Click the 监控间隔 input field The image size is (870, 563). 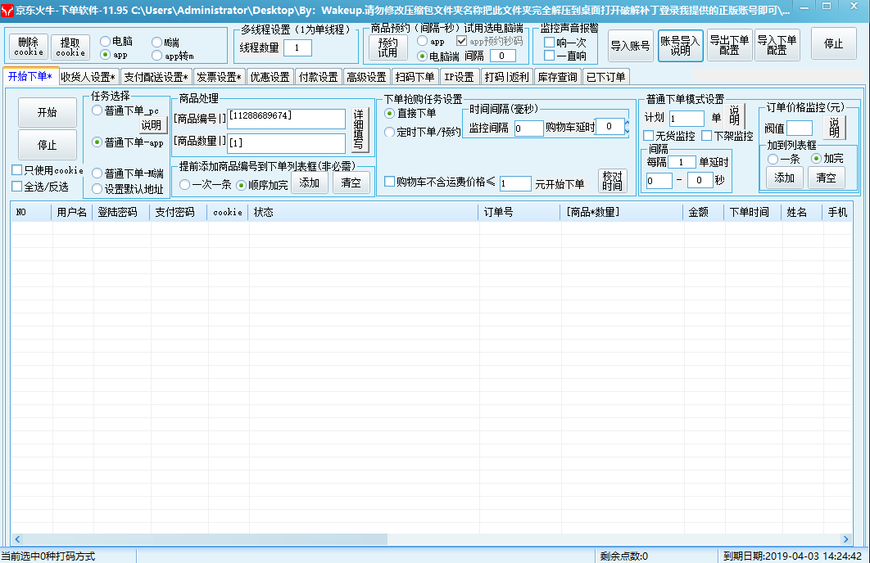pyautogui.click(x=528, y=128)
